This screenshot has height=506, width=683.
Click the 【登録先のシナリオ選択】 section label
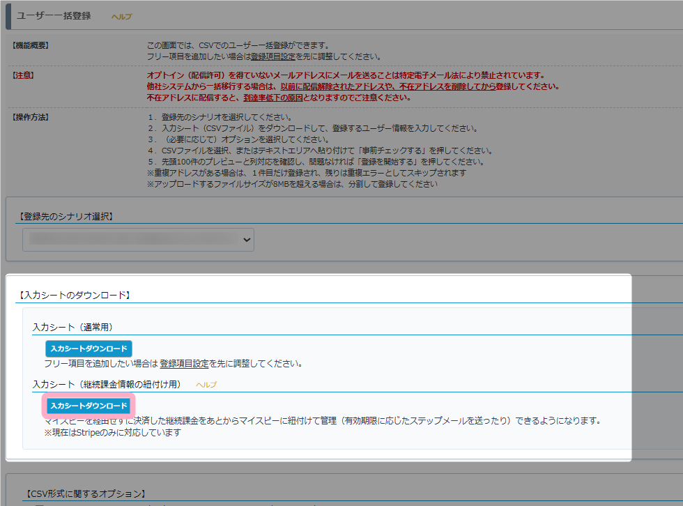[x=67, y=217]
